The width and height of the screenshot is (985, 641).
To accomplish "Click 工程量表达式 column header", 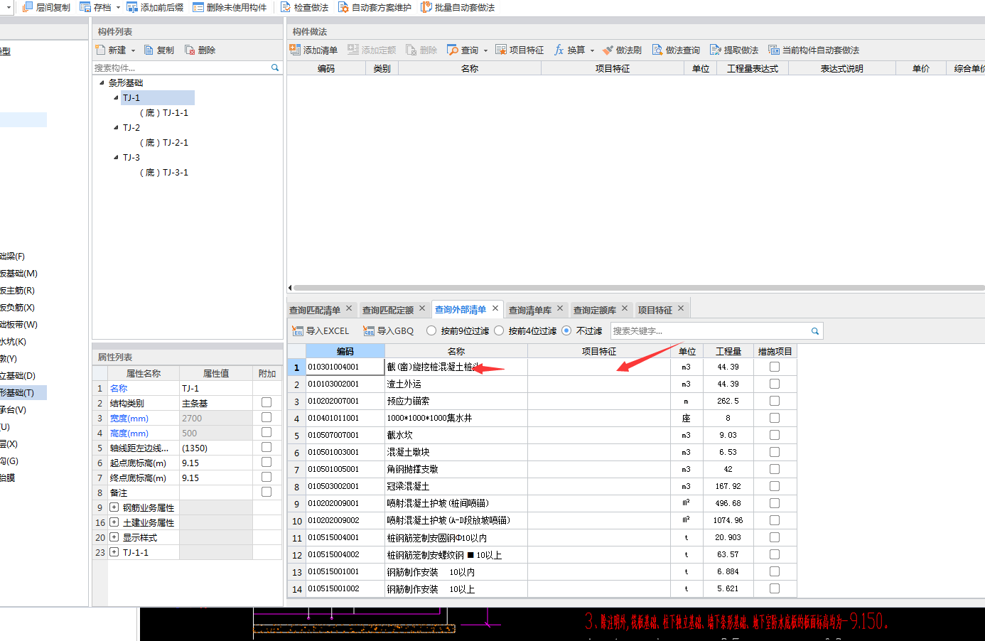I will click(753, 68).
